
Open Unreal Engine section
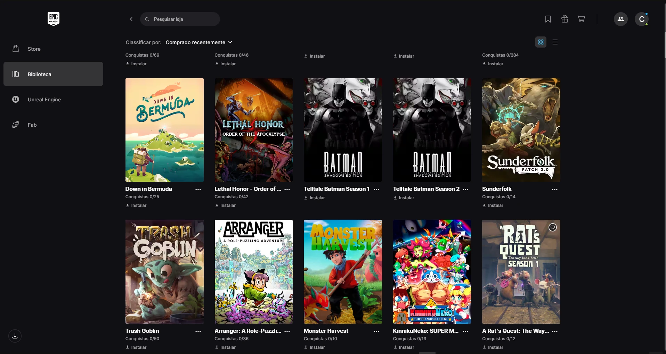(53, 100)
